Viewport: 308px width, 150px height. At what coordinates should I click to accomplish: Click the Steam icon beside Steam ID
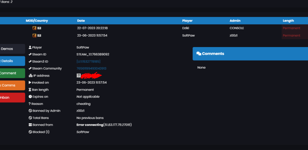pyautogui.click(x=30, y=54)
